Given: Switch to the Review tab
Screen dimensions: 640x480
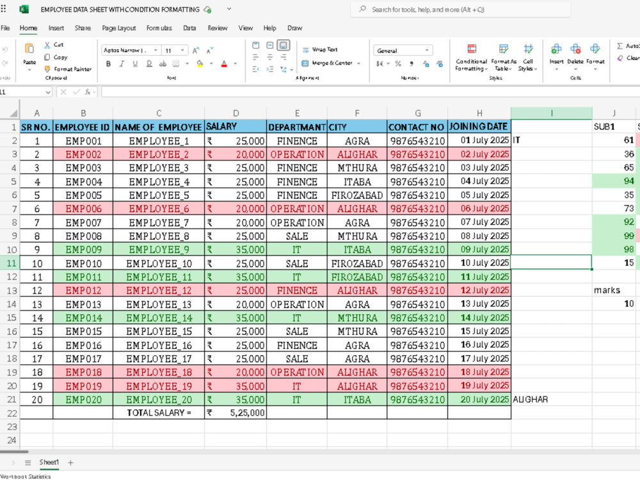Looking at the screenshot, I should pyautogui.click(x=217, y=28).
